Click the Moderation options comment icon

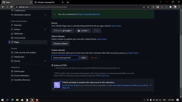coord(12,15)
